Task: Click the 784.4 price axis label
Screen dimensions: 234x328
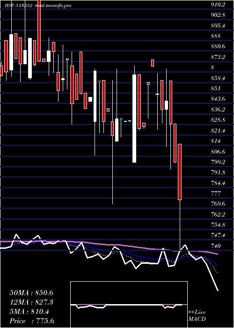Action: tap(218, 183)
